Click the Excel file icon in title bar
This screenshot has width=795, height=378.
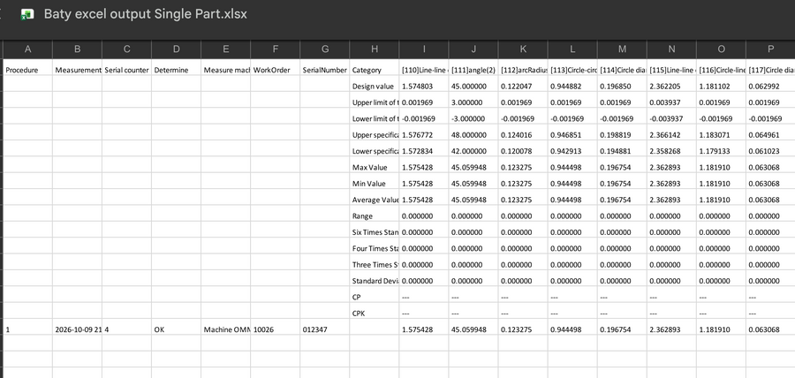pos(26,14)
